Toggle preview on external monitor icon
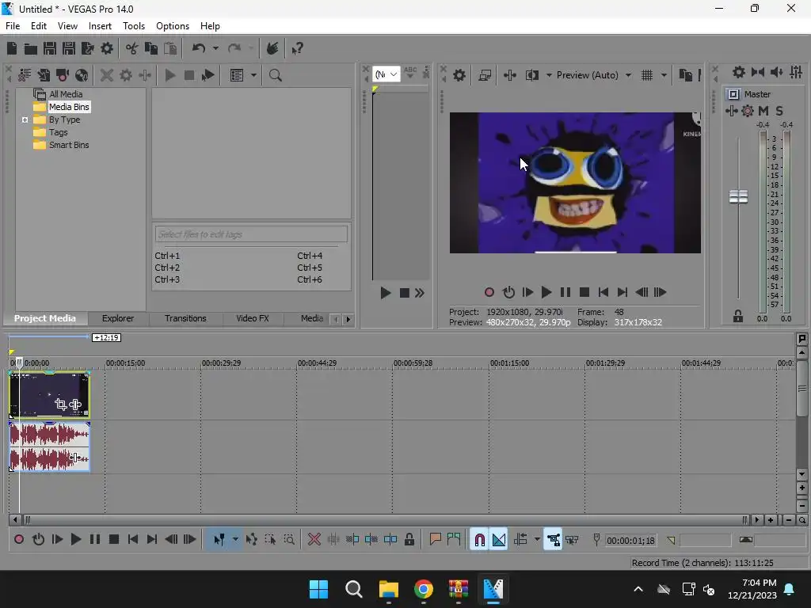The width and height of the screenshot is (811, 608). pyautogui.click(x=485, y=75)
